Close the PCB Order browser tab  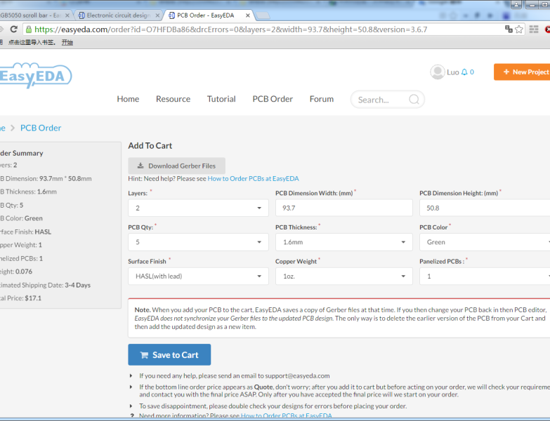point(248,15)
